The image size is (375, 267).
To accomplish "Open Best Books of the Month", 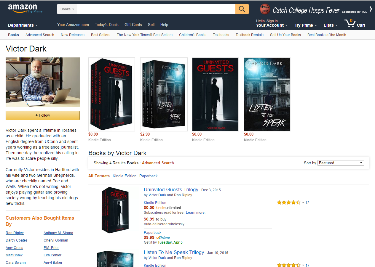I will (x=327, y=35).
